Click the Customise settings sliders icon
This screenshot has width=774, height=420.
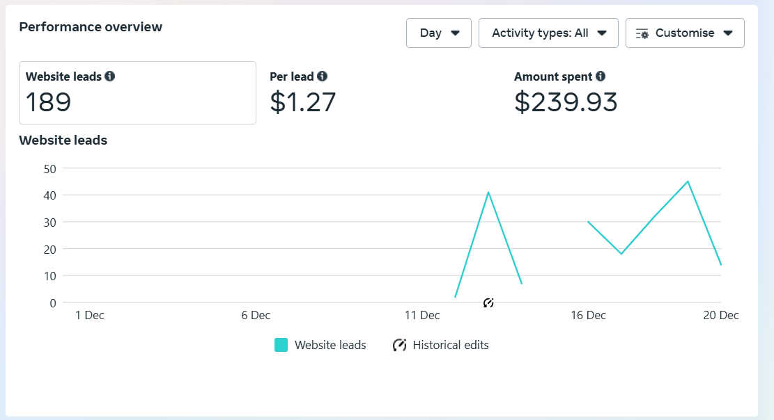(x=642, y=33)
